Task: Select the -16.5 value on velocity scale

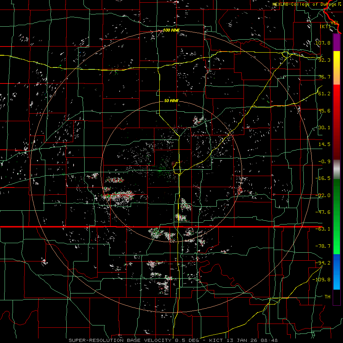Action: point(323,178)
